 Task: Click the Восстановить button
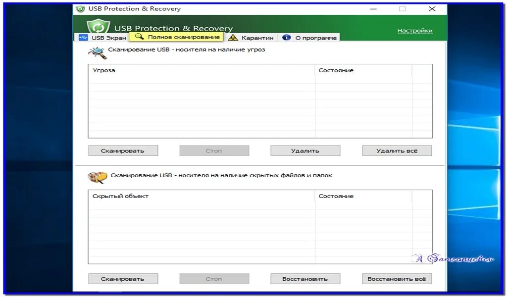[305, 279]
